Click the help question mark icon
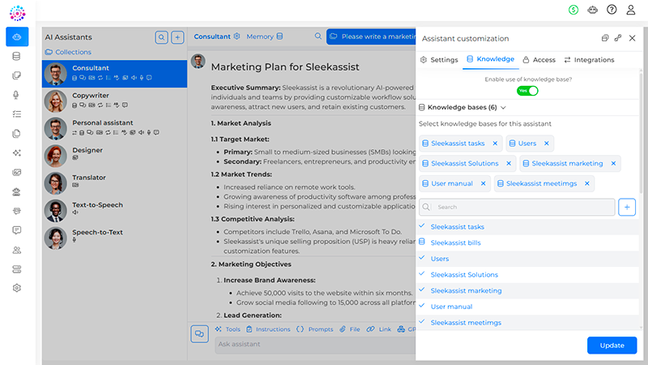Screen dimensions: 648x365 (x=612, y=10)
